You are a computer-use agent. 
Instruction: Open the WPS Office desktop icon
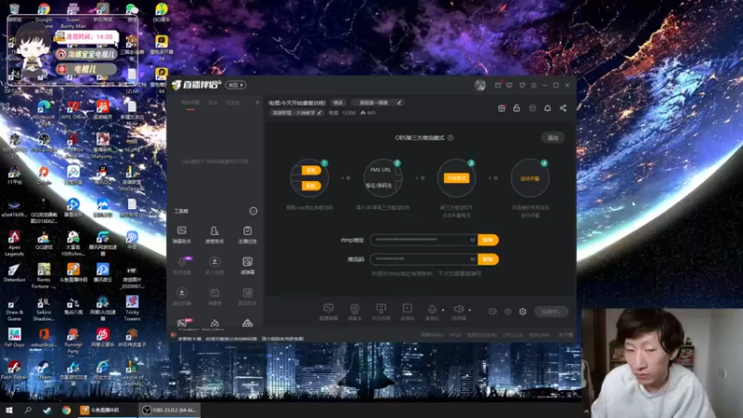coord(73,110)
